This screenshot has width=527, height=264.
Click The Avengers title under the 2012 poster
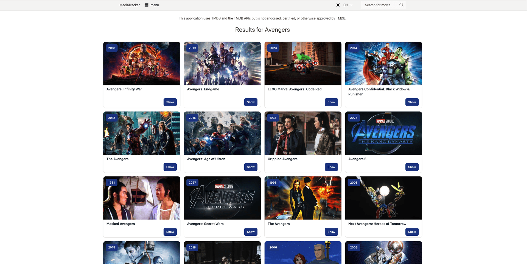coord(117,159)
